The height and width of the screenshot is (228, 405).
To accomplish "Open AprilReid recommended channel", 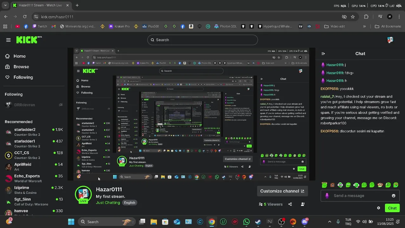I will click(34, 167).
